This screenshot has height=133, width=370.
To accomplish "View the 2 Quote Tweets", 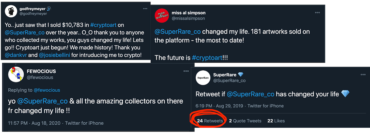I will tap(245, 121).
